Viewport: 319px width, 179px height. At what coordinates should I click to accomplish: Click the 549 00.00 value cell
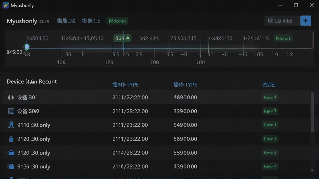(185, 125)
